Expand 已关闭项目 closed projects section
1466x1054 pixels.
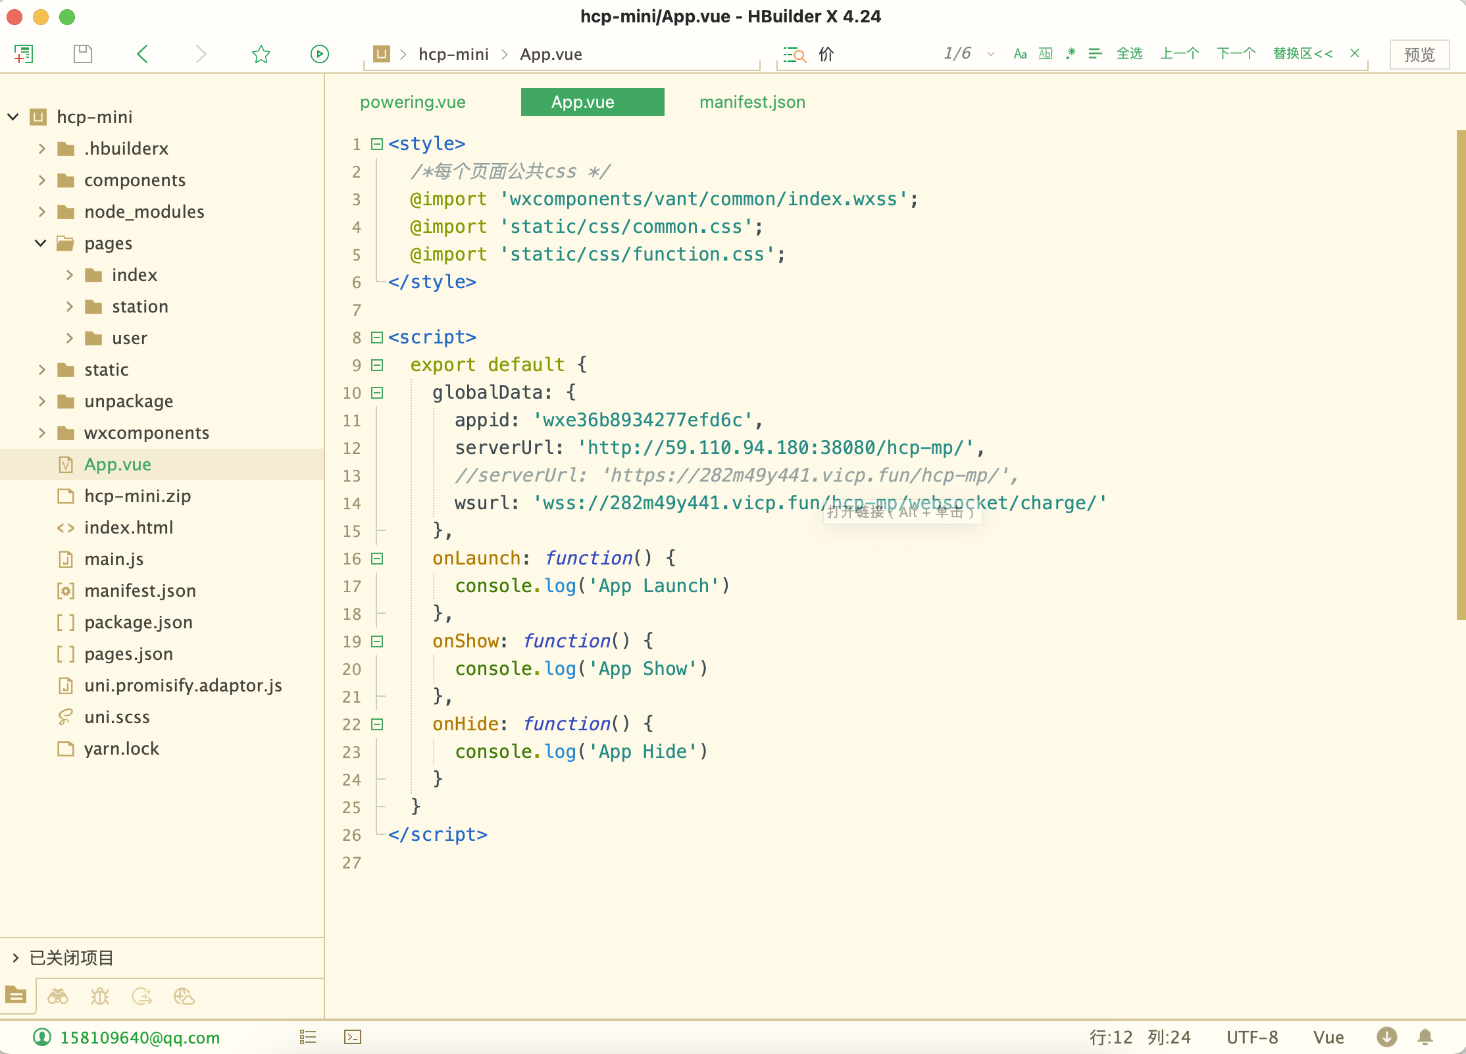[x=16, y=958]
